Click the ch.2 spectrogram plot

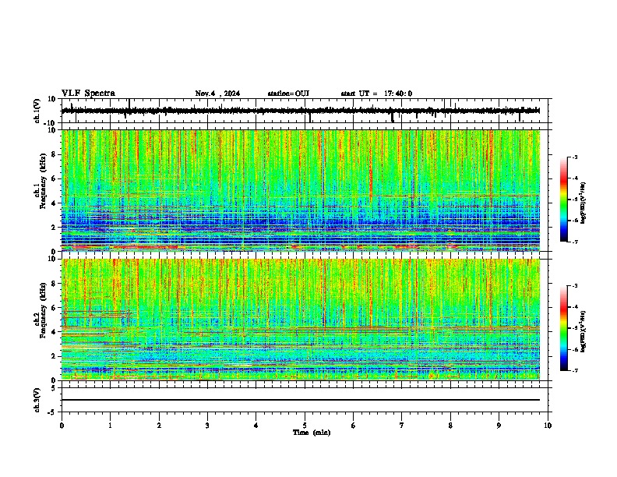[301, 320]
